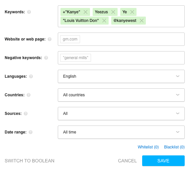Open the All countries dropdown
Viewport: 189px width, 172px height.
point(121,95)
